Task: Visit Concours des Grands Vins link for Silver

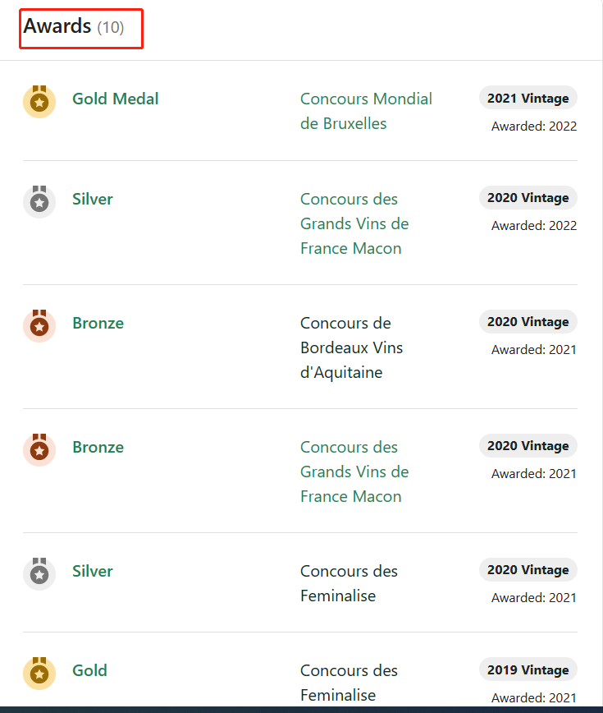Action: pyautogui.click(x=354, y=223)
